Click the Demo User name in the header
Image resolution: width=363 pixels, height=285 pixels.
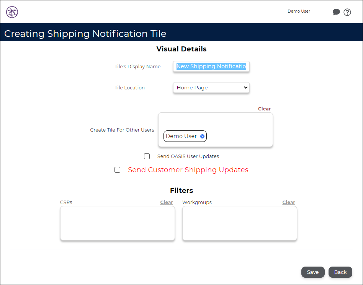[x=299, y=11]
